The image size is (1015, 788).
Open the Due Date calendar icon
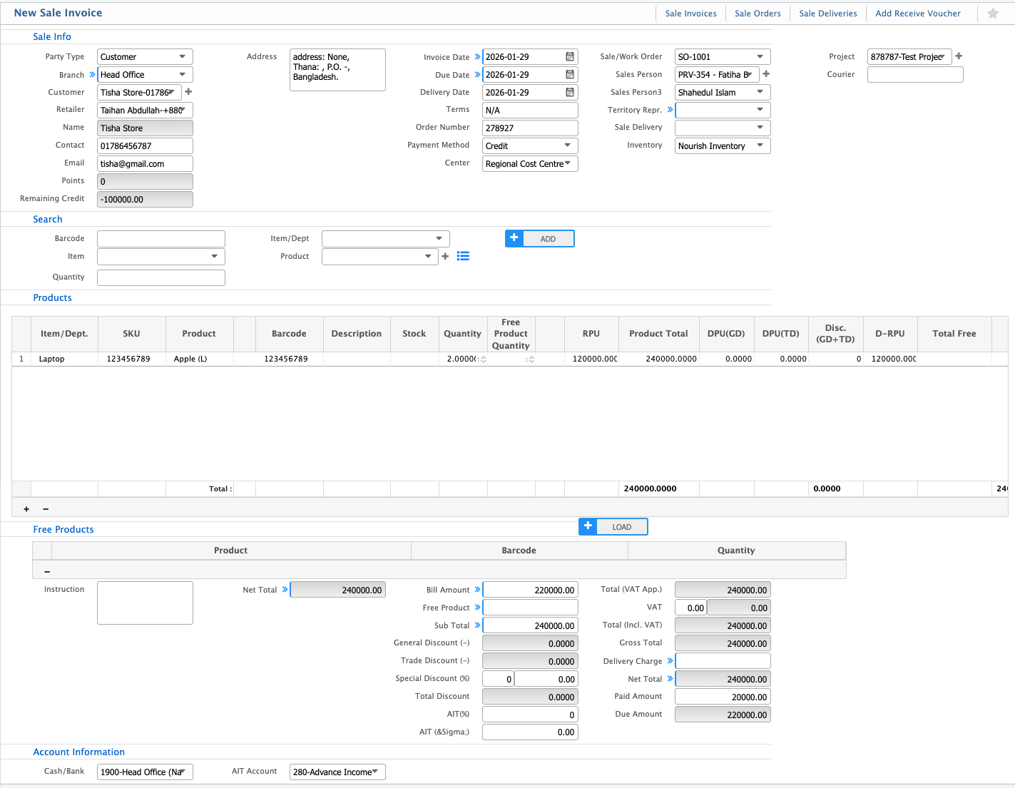[x=570, y=74]
